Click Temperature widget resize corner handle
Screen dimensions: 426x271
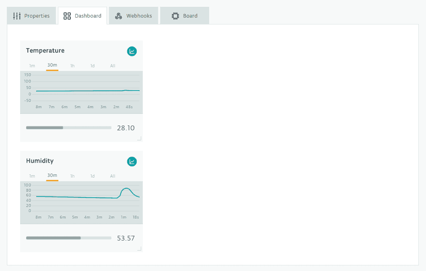139,139
